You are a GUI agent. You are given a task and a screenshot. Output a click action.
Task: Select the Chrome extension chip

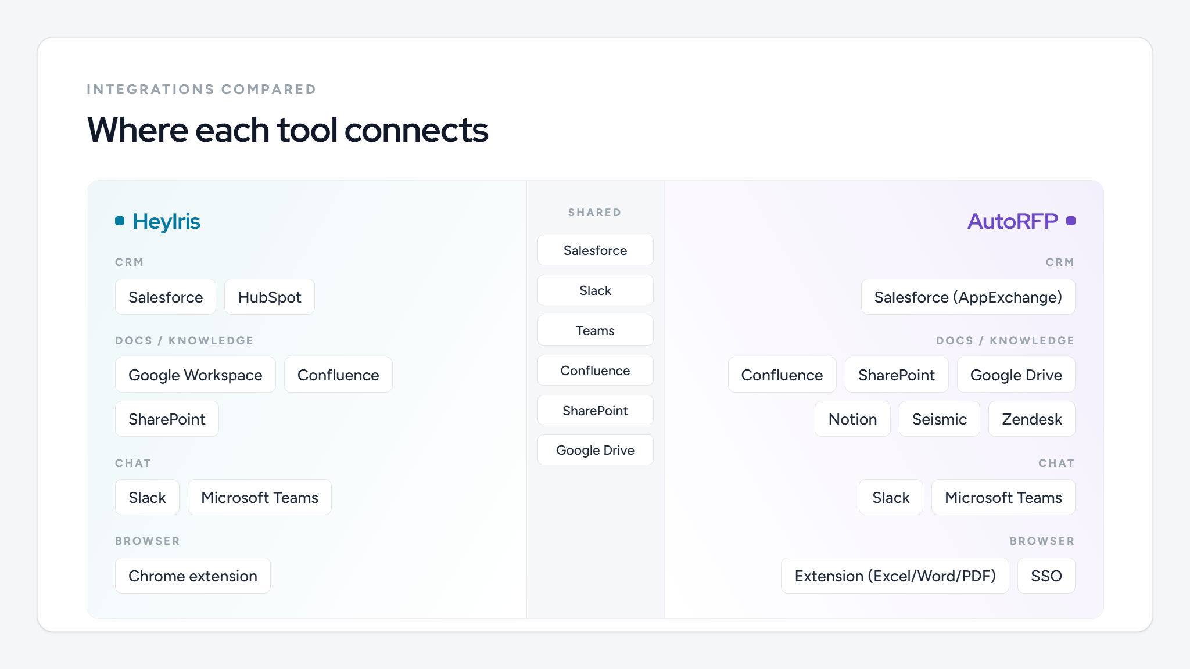pos(193,576)
